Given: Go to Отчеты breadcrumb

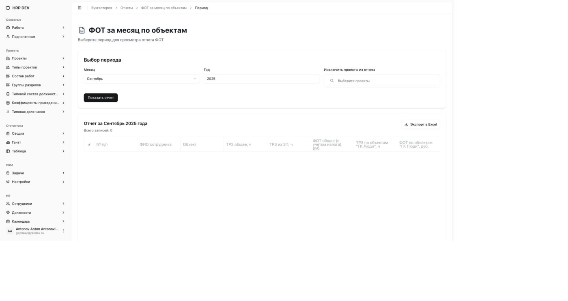Looking at the screenshot, I should point(127,8).
